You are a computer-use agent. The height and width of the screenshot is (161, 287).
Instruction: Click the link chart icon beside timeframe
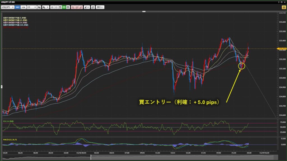[x=39, y=7]
